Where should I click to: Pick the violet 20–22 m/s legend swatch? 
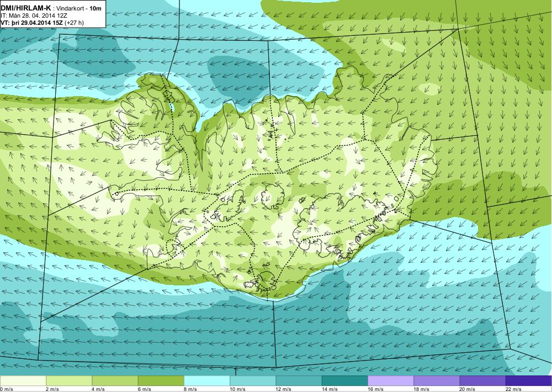(x=482, y=381)
